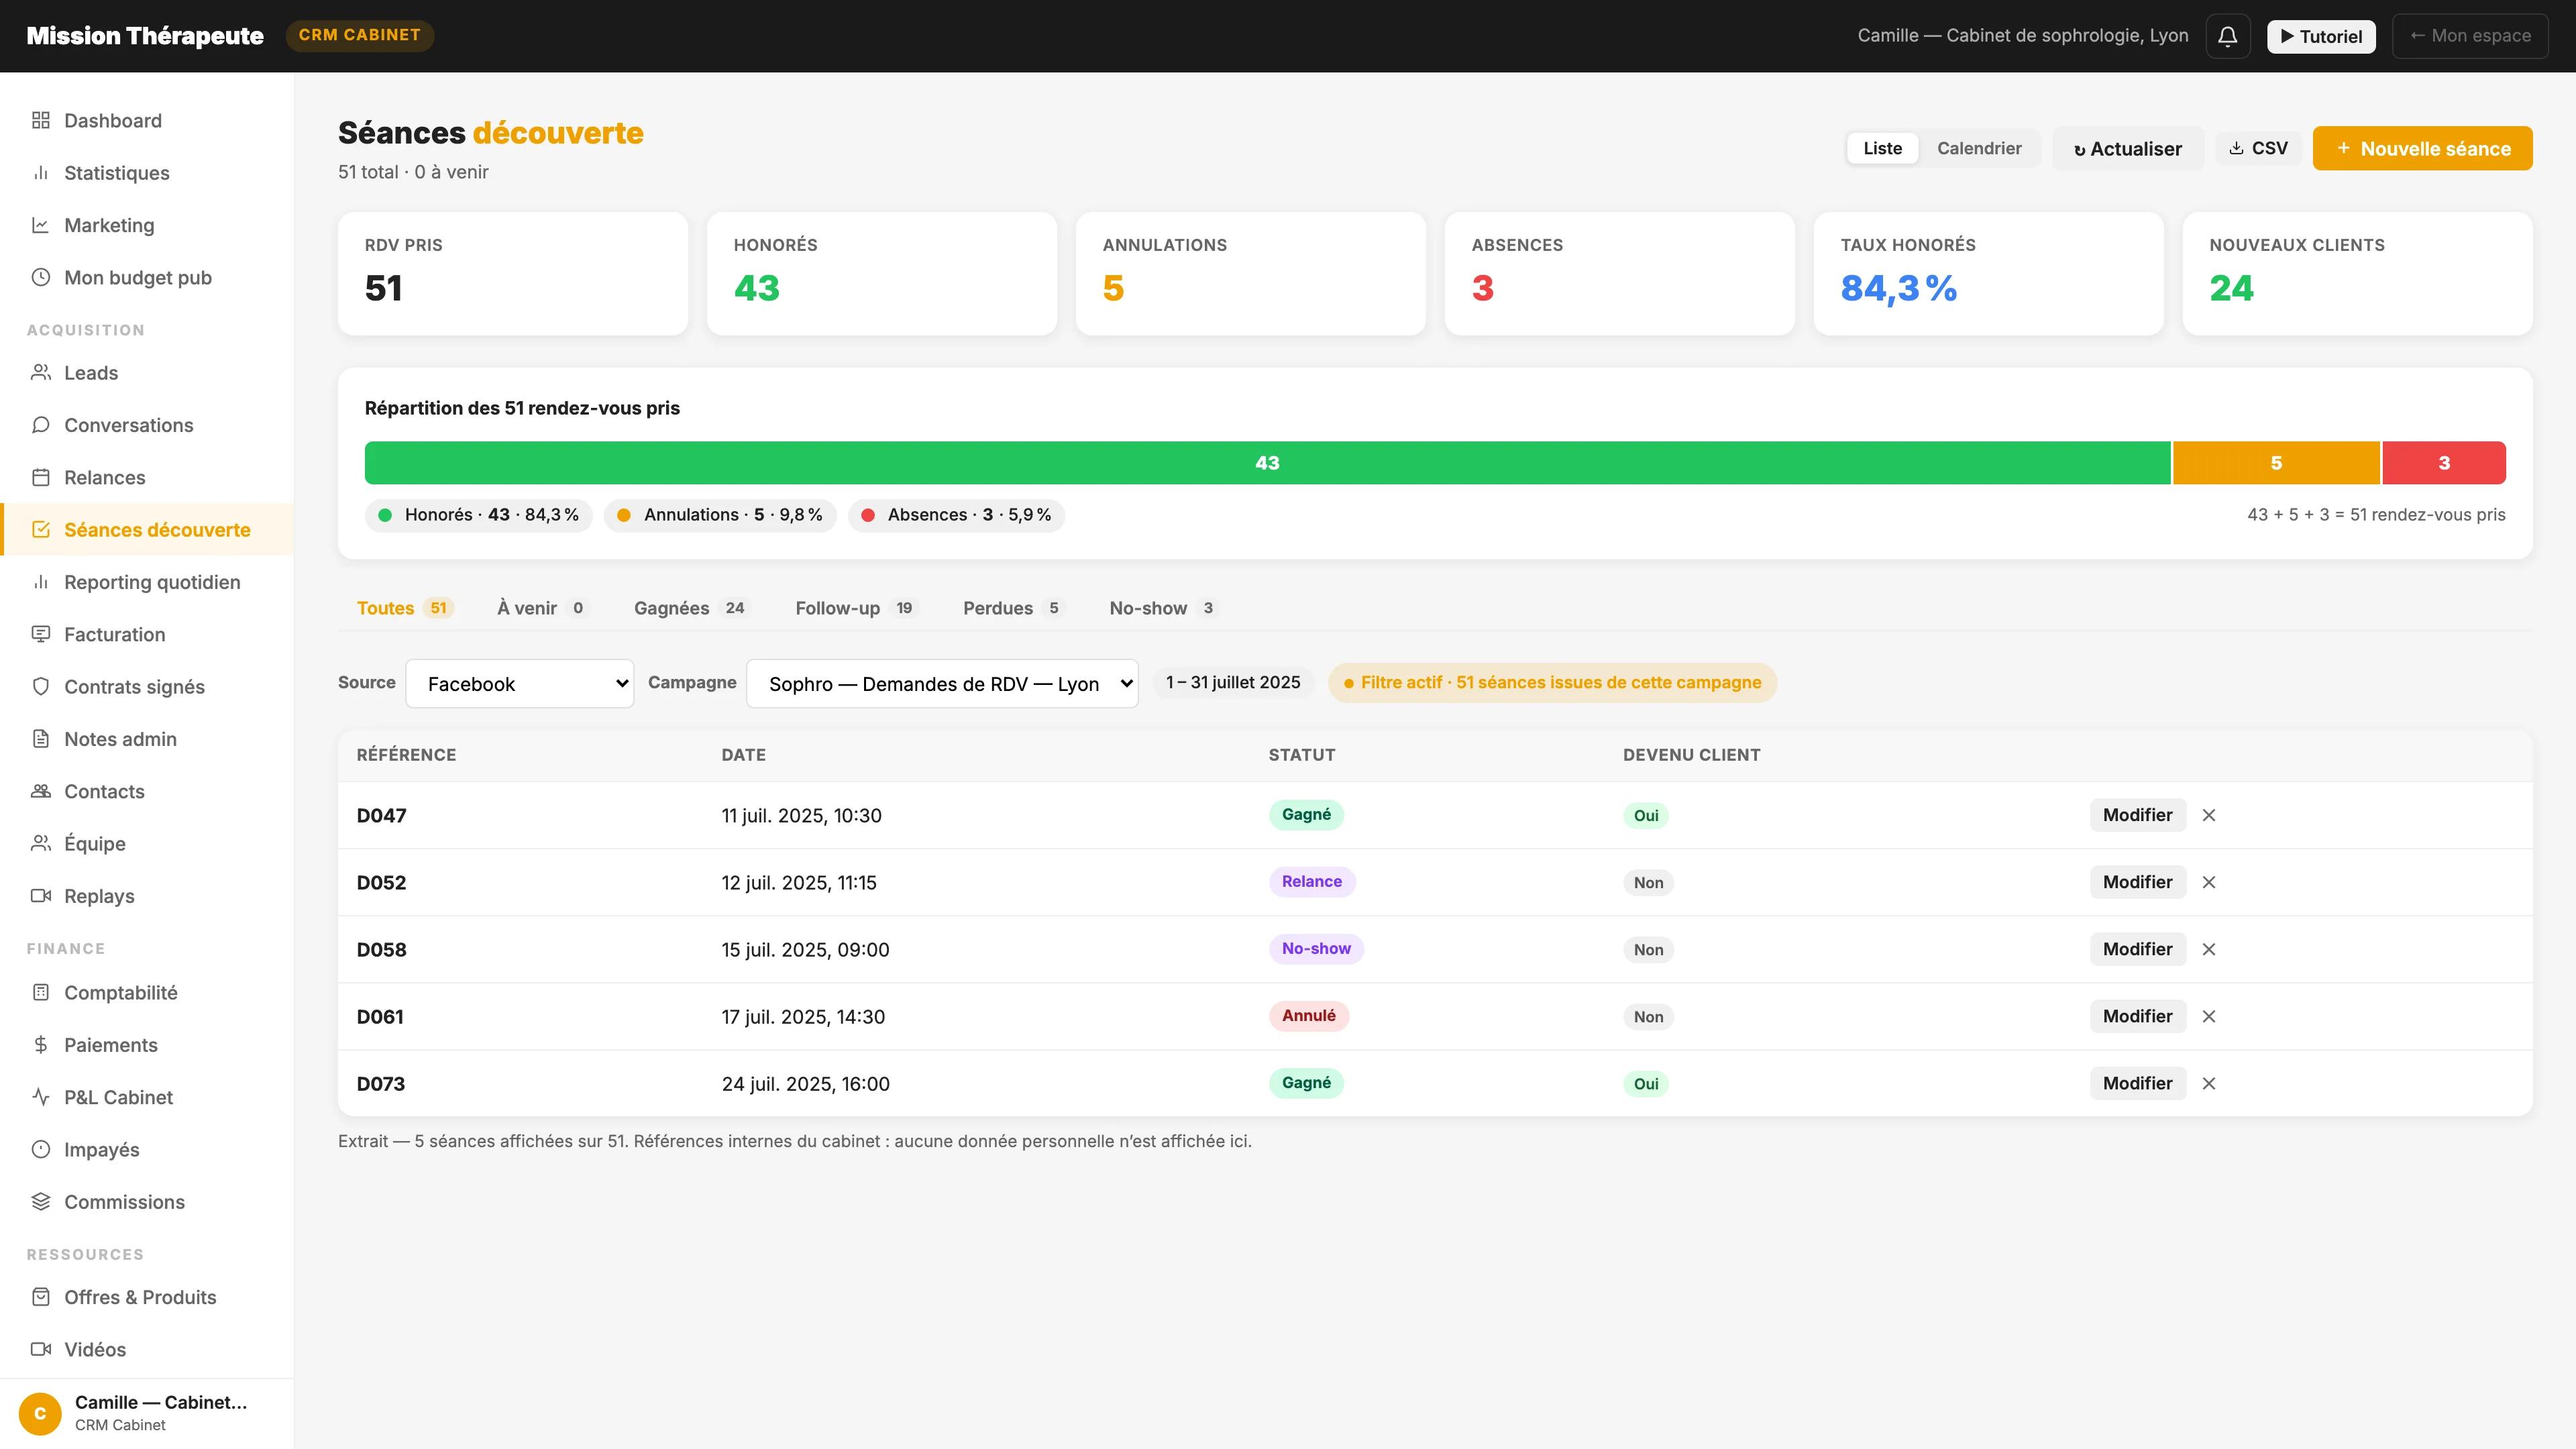
Task: Click the Honorés legend chip
Action: (479, 515)
